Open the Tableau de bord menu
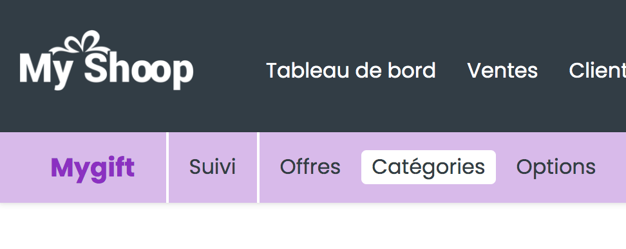The image size is (626, 249). [x=350, y=71]
